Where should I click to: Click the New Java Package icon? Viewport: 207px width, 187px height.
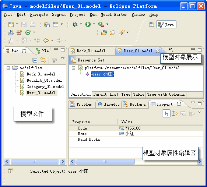tap(19, 32)
